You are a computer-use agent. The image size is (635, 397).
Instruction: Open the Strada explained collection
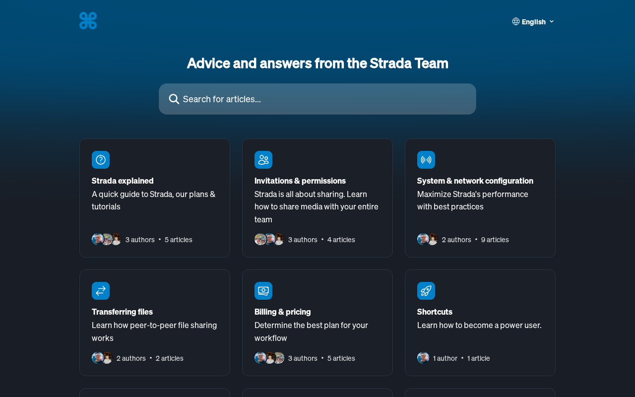tap(123, 181)
